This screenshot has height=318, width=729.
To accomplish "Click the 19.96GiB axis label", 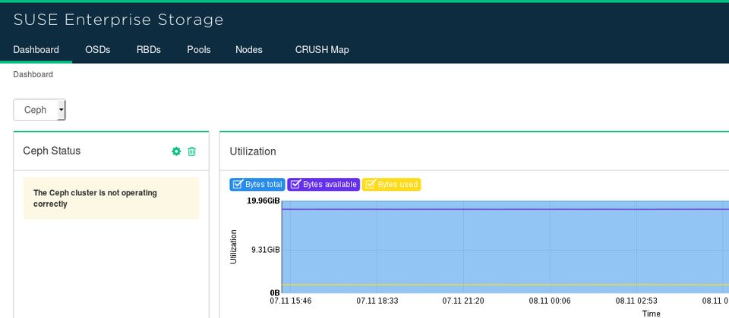I will 264,201.
